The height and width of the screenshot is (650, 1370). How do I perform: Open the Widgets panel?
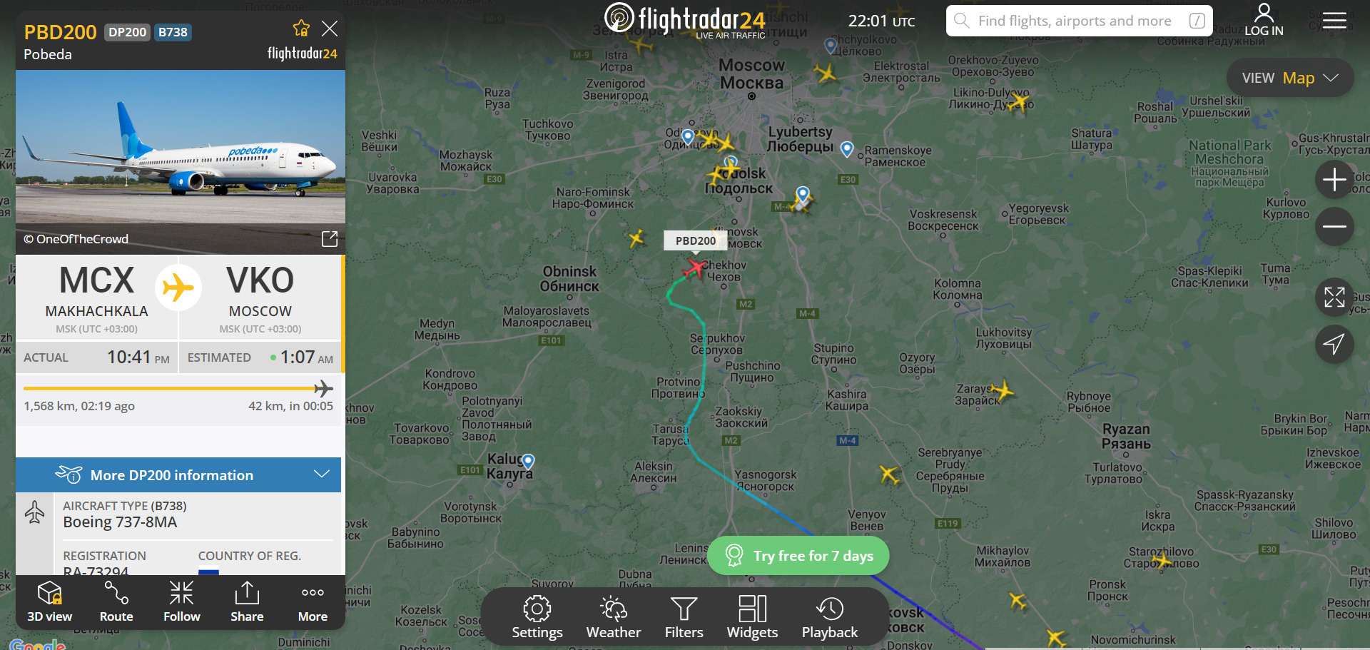(x=752, y=617)
